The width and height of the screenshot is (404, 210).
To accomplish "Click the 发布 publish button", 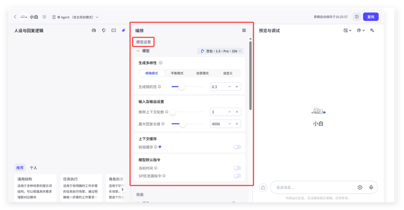I will [x=371, y=17].
